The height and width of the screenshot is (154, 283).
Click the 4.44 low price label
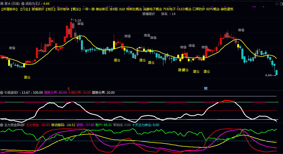click(268, 75)
